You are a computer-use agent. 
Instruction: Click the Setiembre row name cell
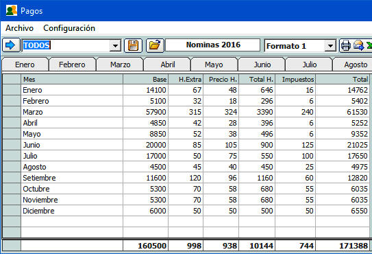click(x=72, y=178)
